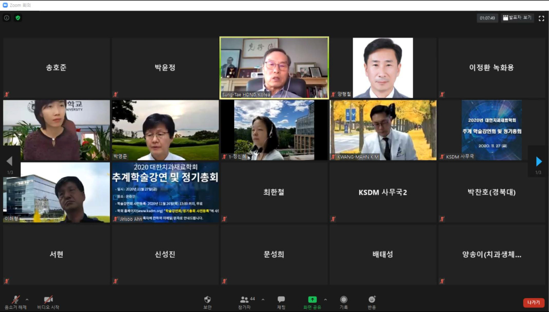This screenshot has height=312, width=549.
Task: Switch to Speaker View (발표자 보기)
Action: [517, 18]
